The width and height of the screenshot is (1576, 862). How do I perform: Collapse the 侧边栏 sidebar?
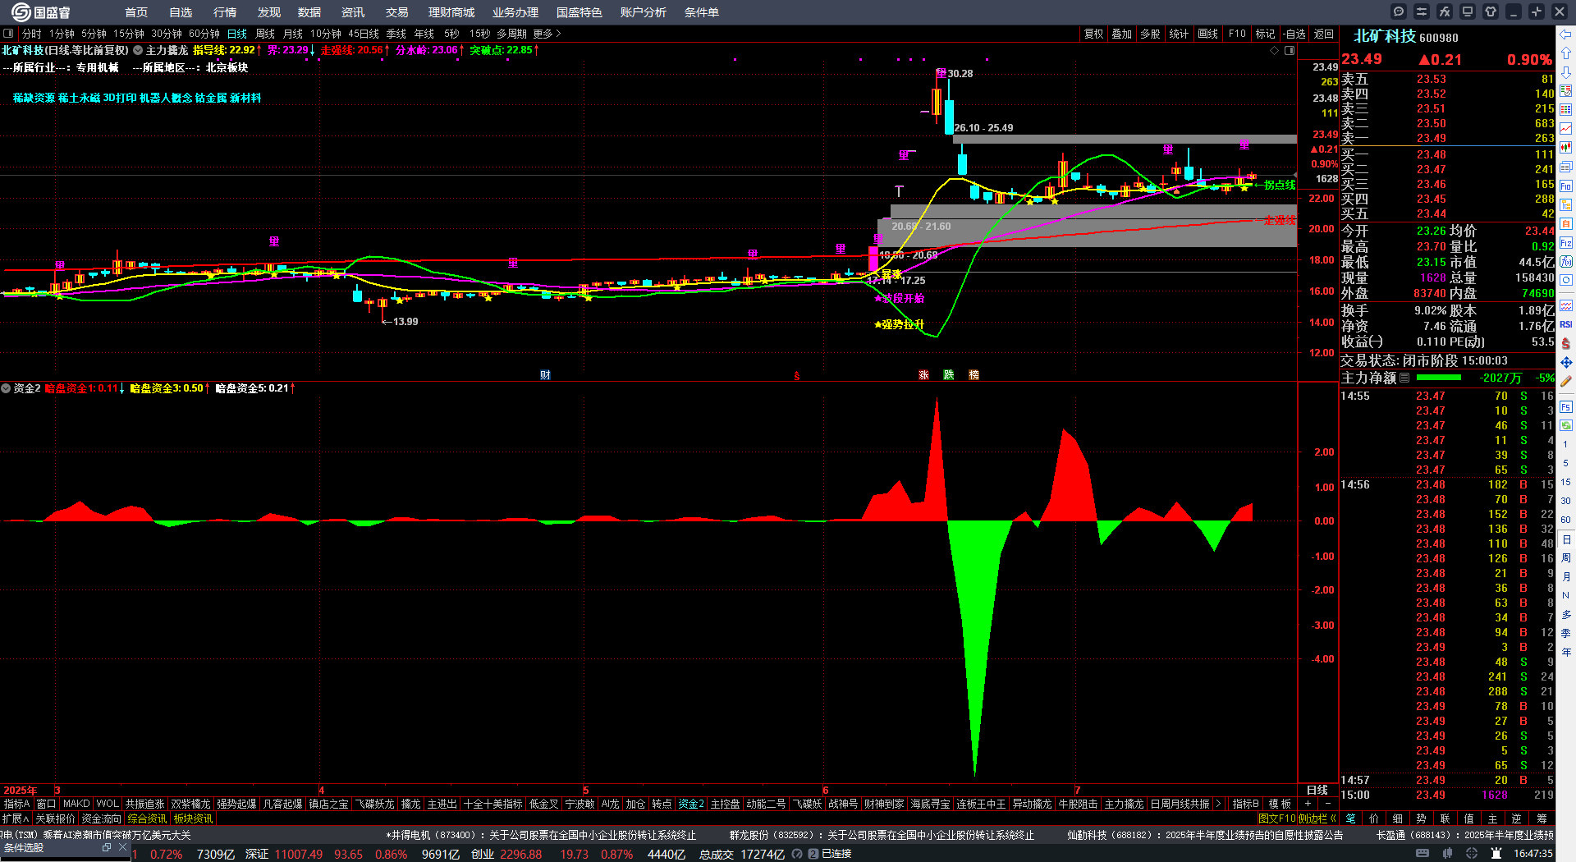1317,818
